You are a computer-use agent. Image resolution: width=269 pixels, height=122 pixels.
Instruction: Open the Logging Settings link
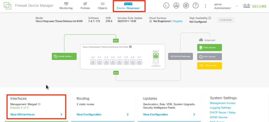[x=221, y=108]
